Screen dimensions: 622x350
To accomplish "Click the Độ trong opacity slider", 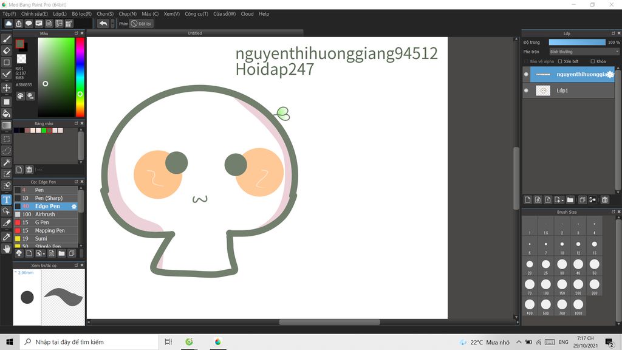I will click(x=577, y=42).
